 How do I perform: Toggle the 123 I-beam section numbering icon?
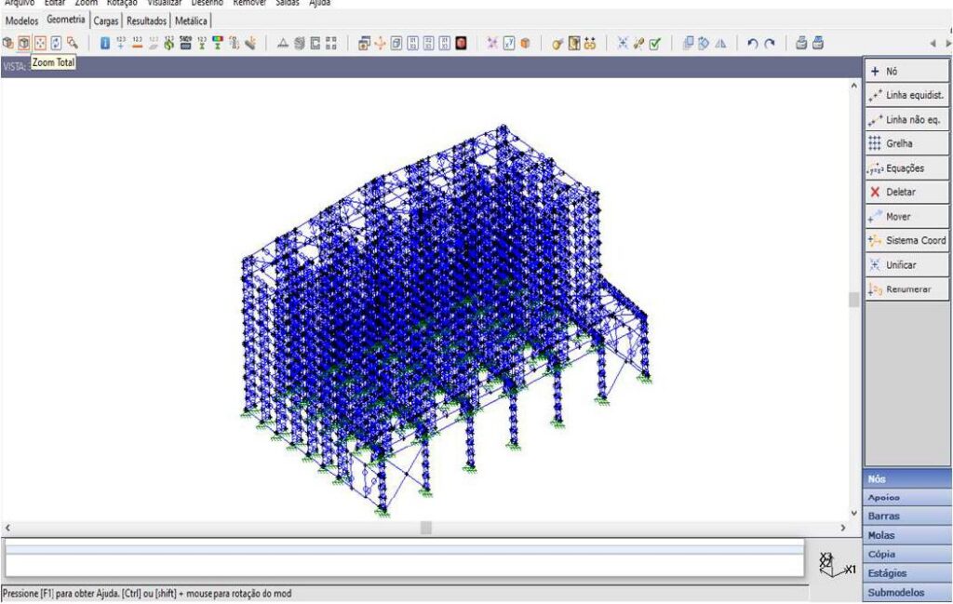[202, 43]
